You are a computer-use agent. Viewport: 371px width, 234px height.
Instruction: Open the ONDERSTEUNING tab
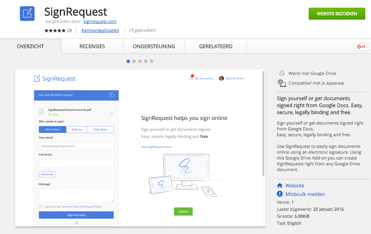(154, 46)
